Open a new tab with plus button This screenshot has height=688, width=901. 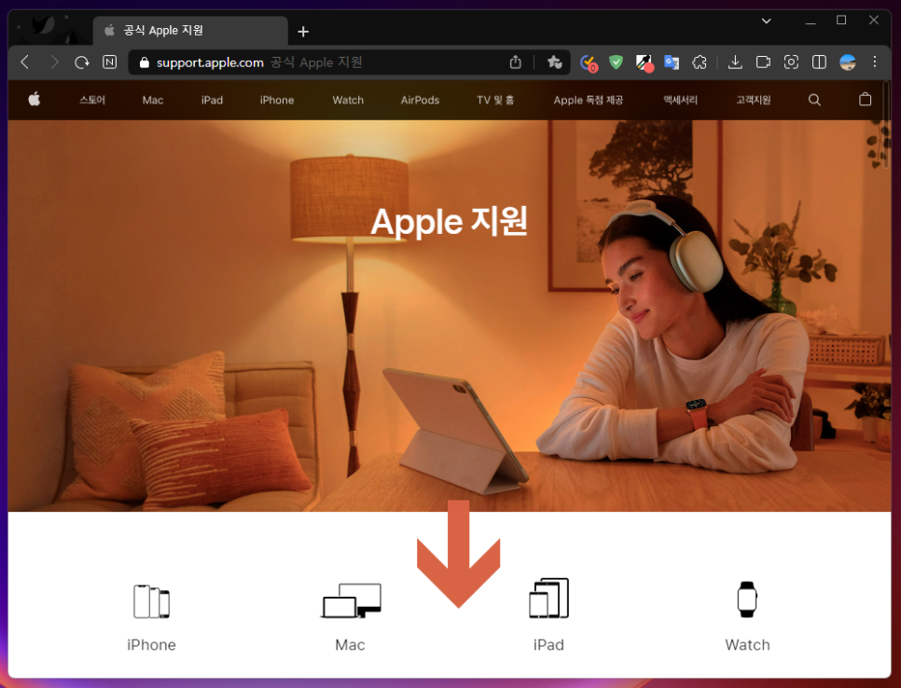click(303, 32)
